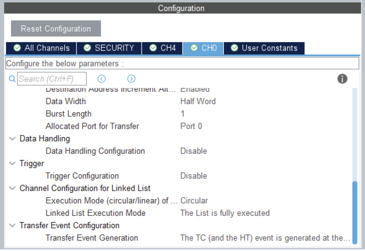Click the green check icon on SECURITY tab
This screenshot has width=365, height=251.
pos(87,48)
